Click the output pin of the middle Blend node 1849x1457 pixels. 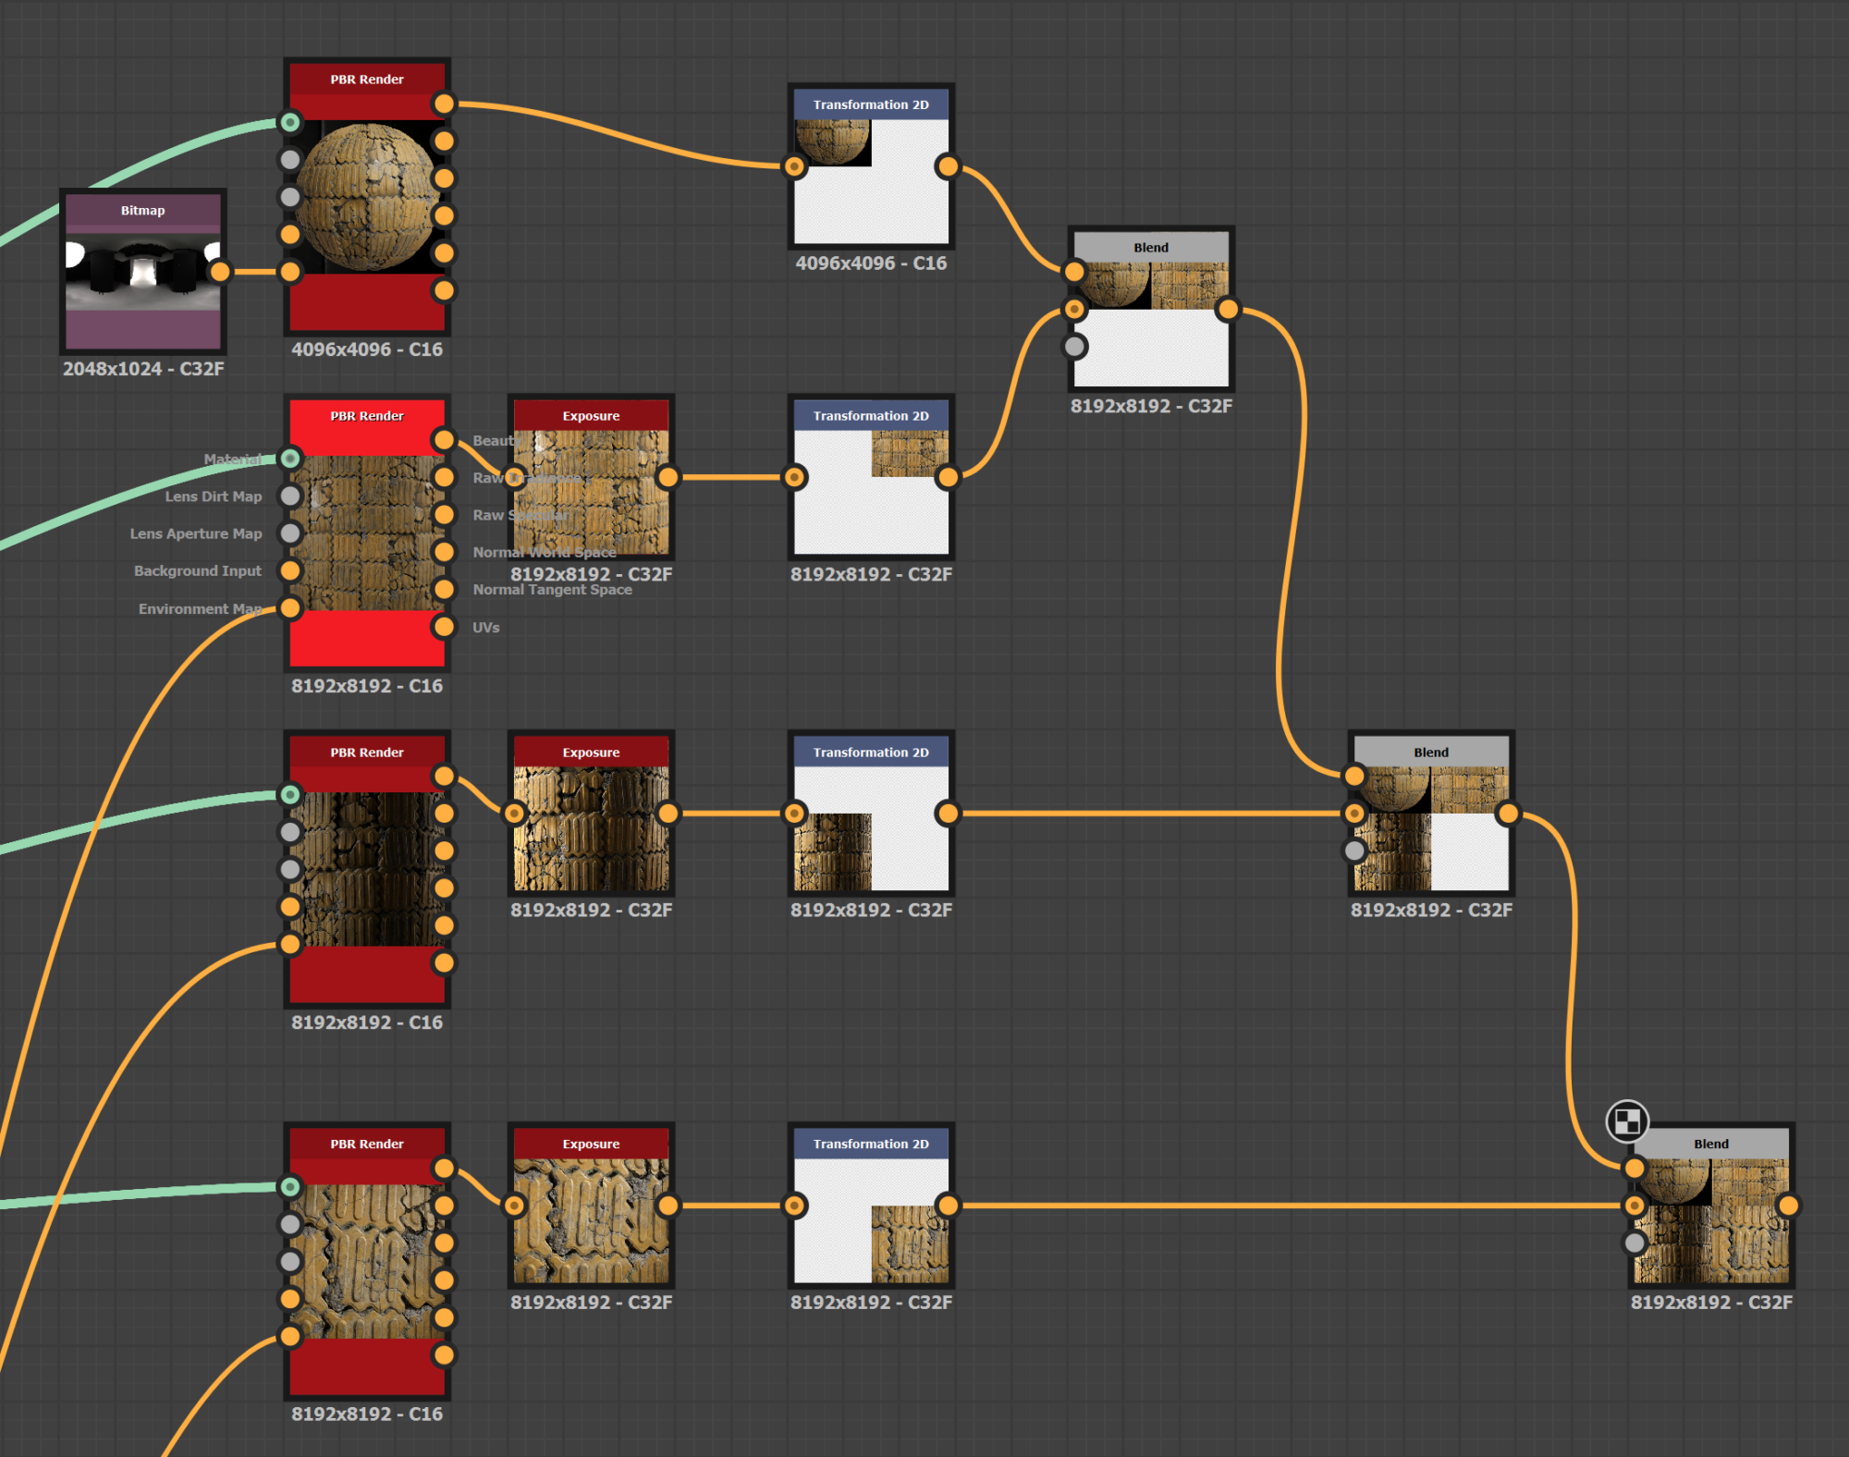(1508, 814)
